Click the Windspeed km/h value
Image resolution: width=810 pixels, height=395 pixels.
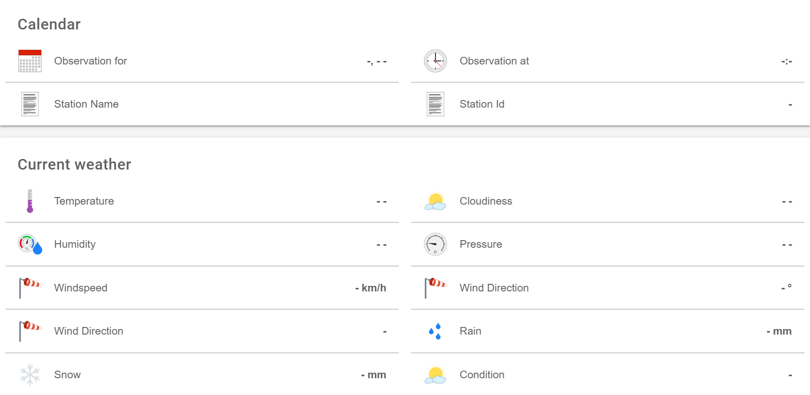[x=370, y=288]
